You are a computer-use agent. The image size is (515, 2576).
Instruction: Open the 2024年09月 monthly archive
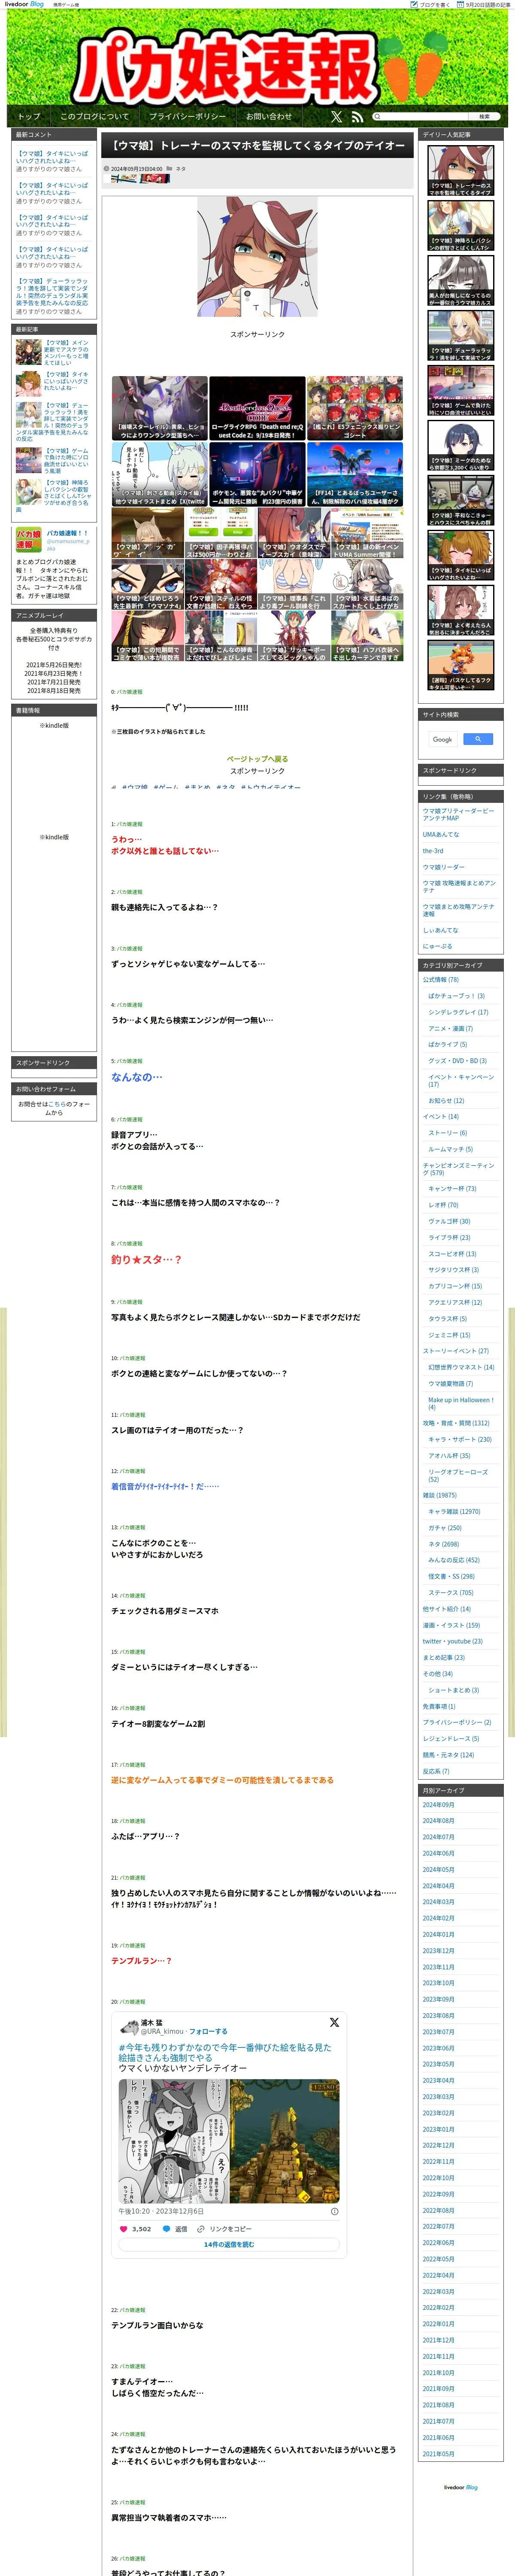[x=438, y=1805]
